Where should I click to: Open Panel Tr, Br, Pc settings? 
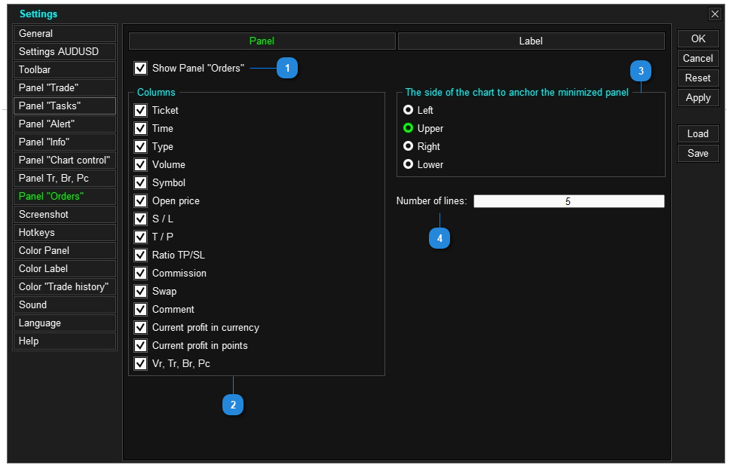point(65,179)
